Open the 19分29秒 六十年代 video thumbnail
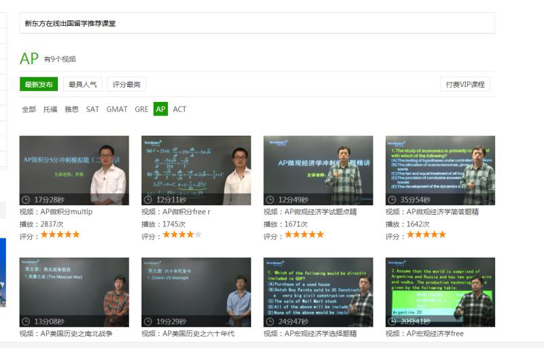Viewport: 544px width, 348px height. click(x=196, y=292)
